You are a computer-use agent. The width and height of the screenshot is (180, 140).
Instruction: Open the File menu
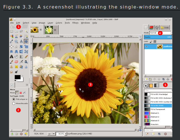(x=12, y=23)
